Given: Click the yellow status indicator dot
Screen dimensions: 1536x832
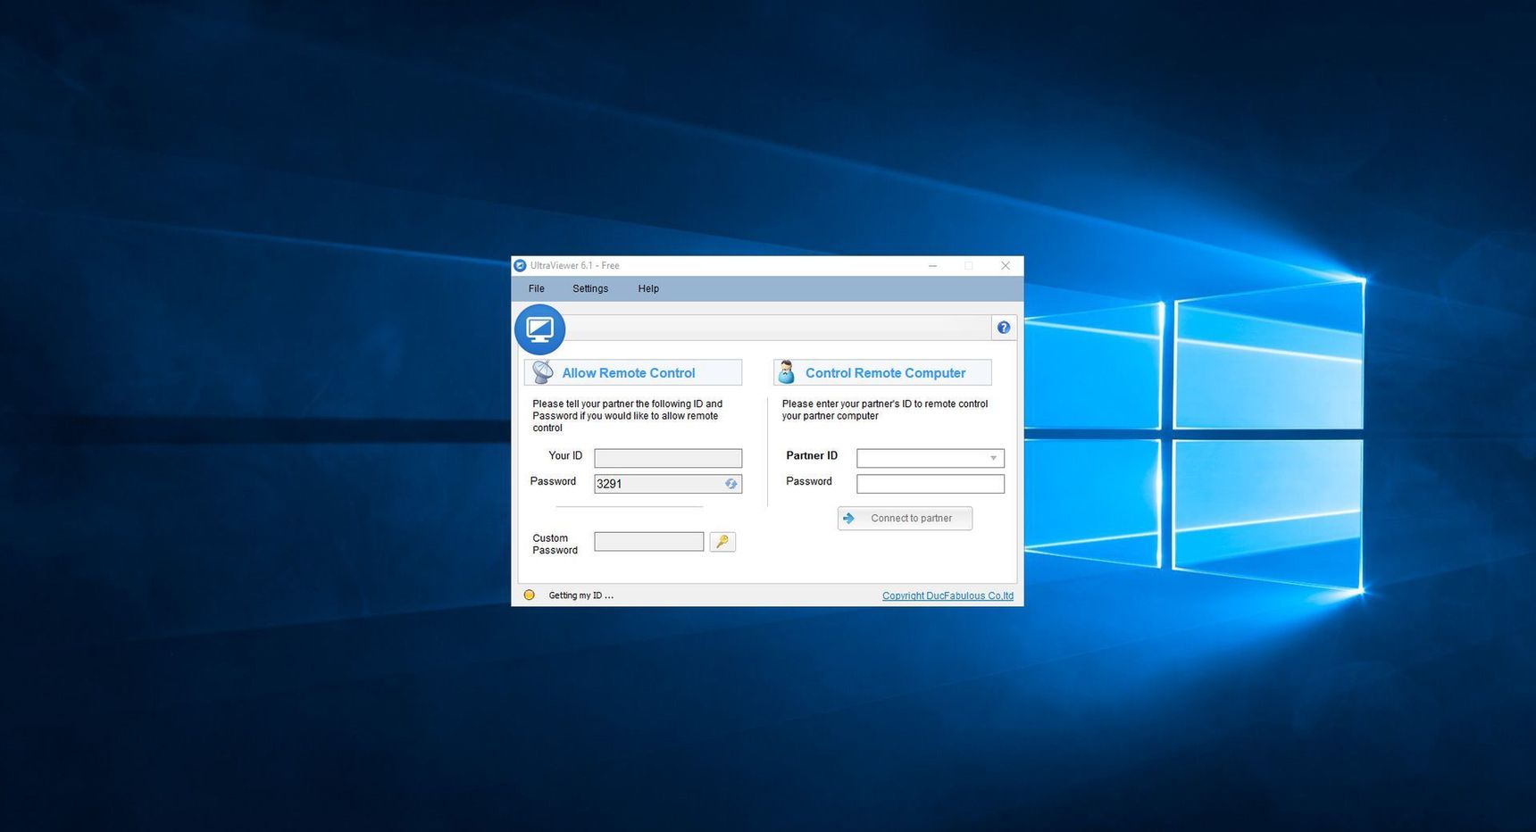Looking at the screenshot, I should [529, 595].
